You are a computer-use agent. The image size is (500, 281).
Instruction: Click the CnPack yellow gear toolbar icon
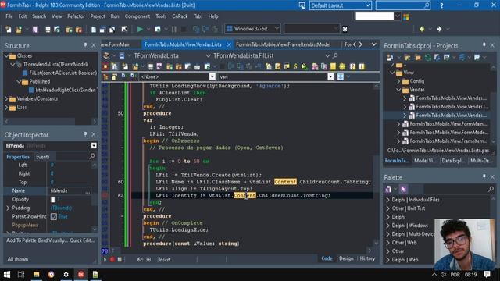[x=342, y=66]
